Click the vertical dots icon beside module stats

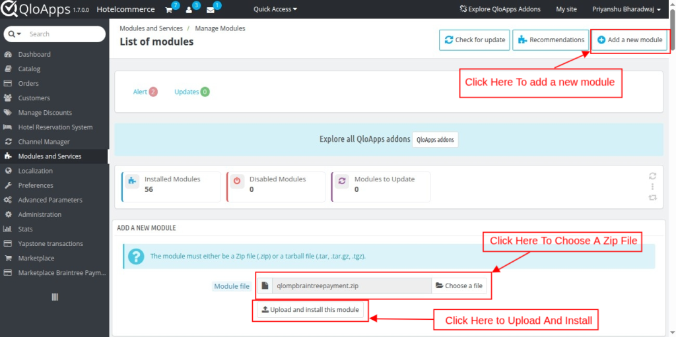pos(653,187)
